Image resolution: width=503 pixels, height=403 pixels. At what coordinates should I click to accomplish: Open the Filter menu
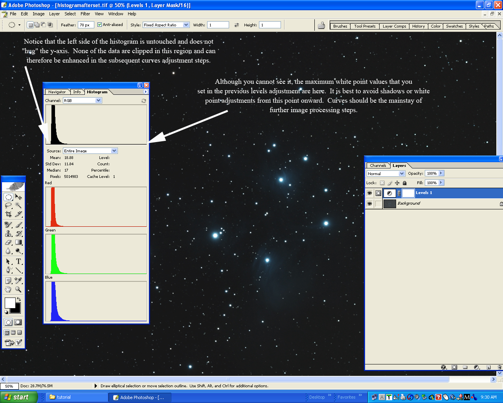pos(85,14)
